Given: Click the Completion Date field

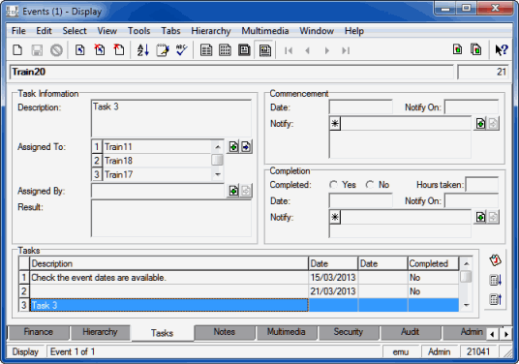Looking at the screenshot, I should tap(361, 200).
